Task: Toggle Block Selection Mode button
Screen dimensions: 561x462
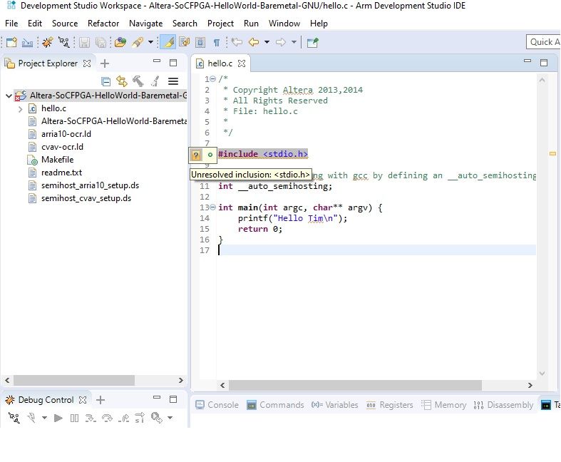Action: [x=200, y=42]
